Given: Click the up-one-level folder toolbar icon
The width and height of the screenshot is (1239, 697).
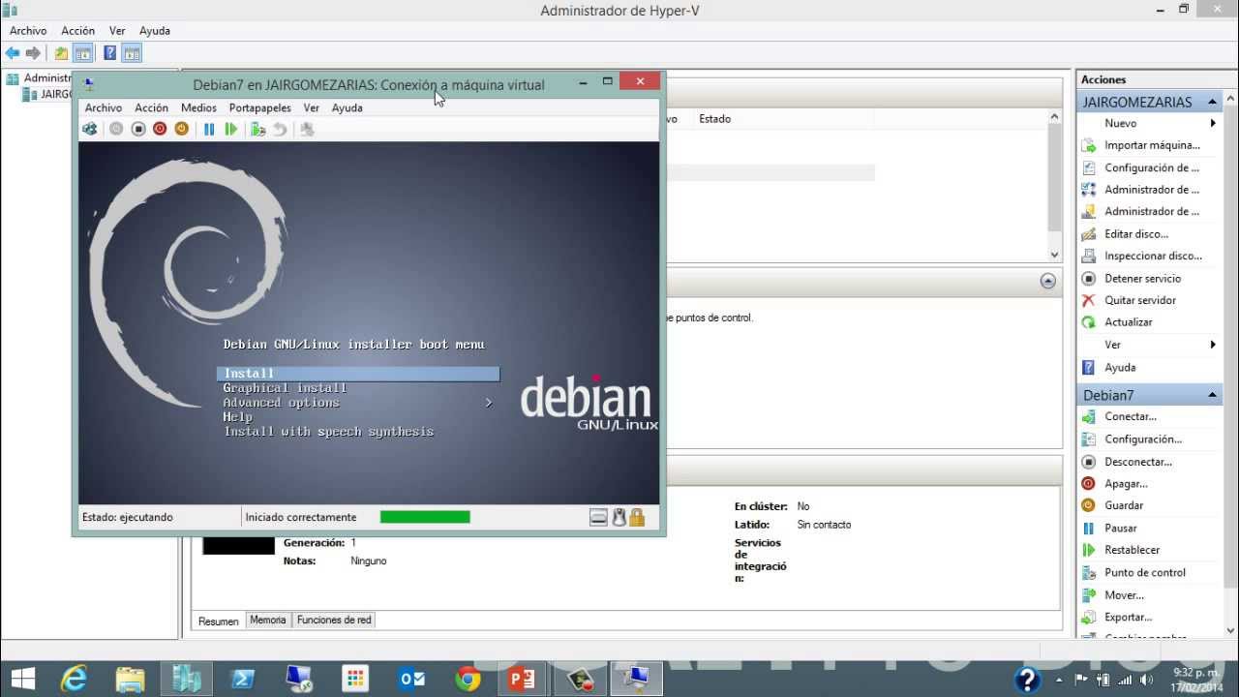Looking at the screenshot, I should (x=61, y=53).
